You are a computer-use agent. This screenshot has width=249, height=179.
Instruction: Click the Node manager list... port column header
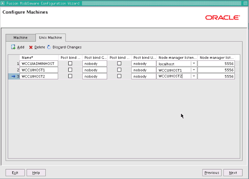[216, 58]
